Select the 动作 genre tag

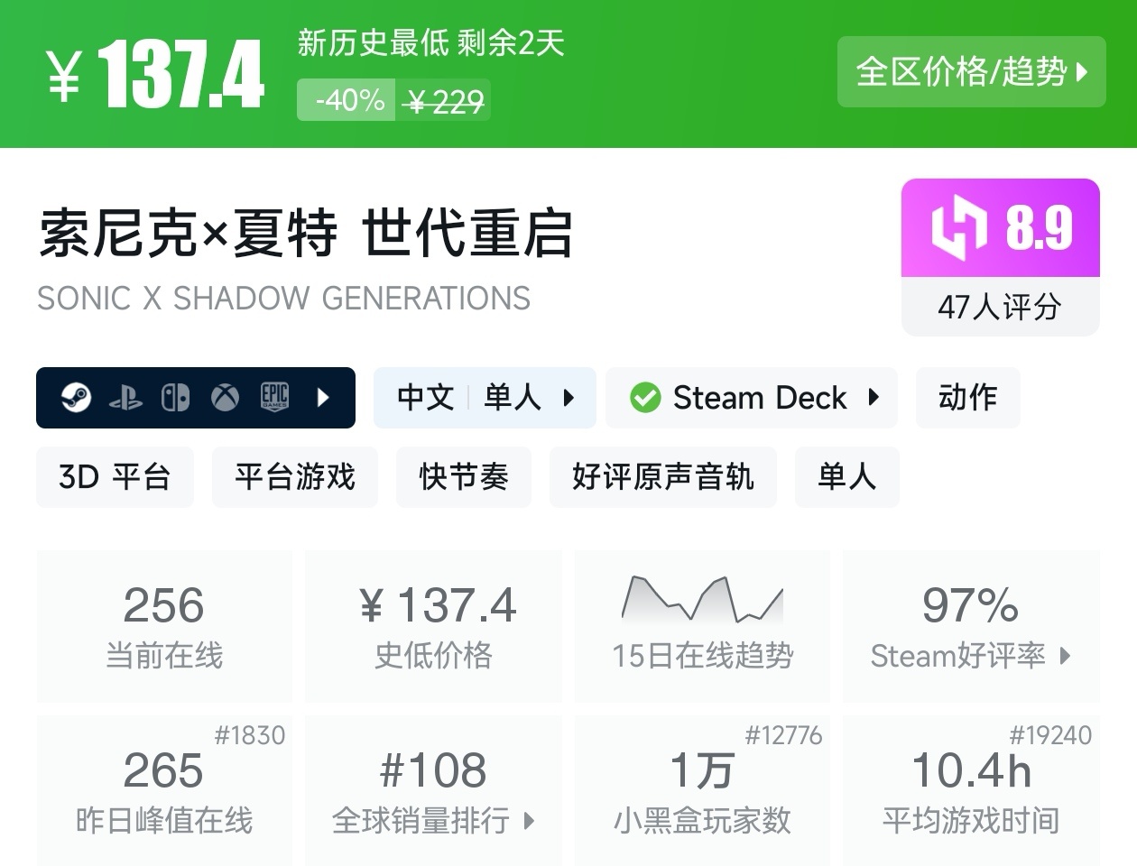(x=967, y=397)
